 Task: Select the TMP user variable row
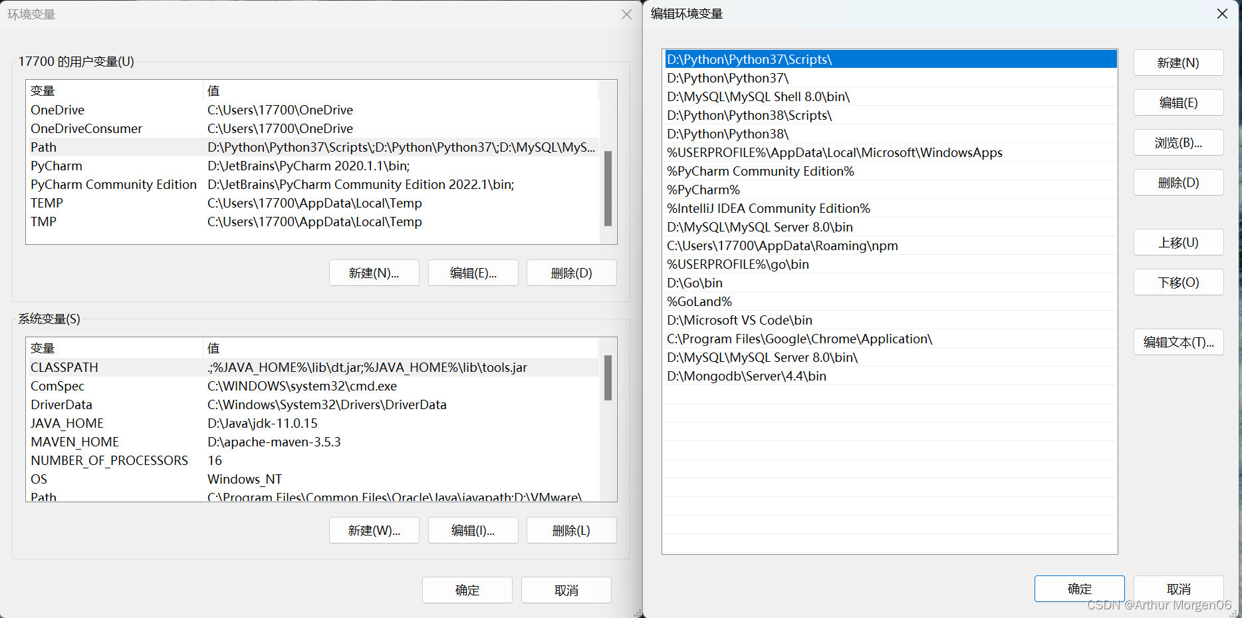(x=313, y=222)
